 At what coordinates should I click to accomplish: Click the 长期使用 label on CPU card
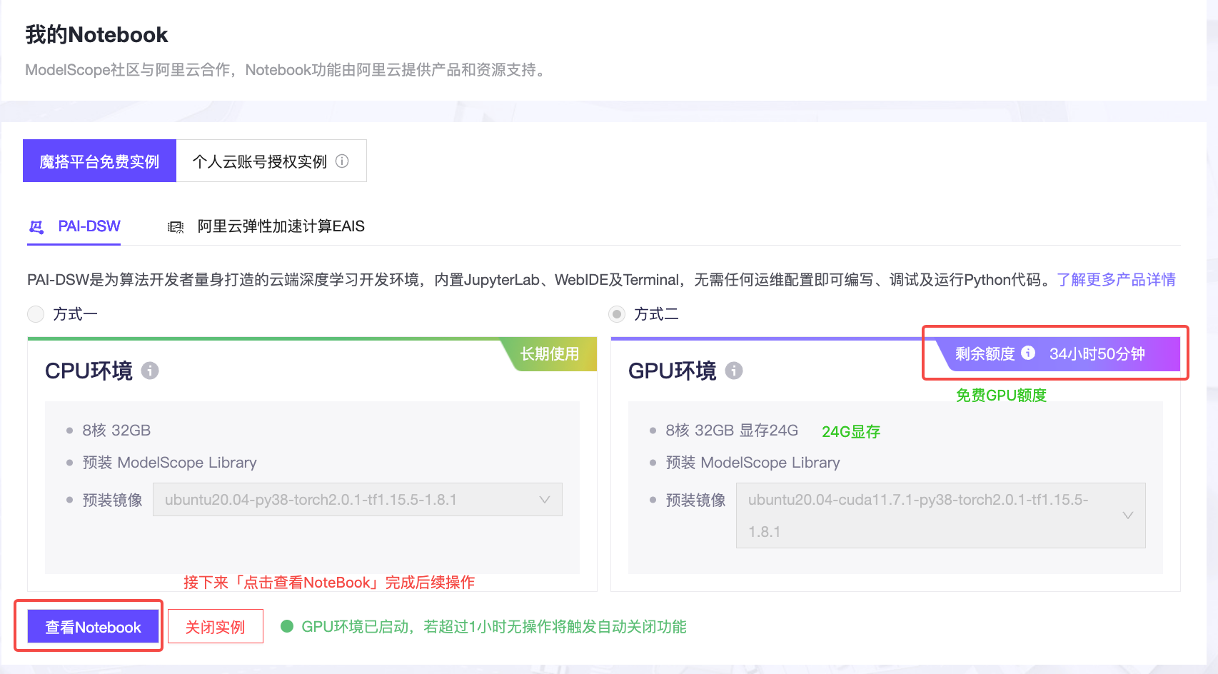(549, 354)
